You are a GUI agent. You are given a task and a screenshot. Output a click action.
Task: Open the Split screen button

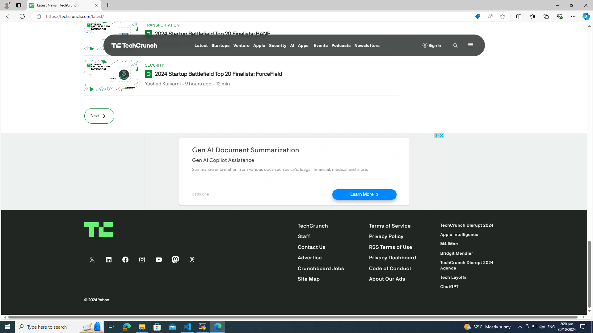(519, 16)
